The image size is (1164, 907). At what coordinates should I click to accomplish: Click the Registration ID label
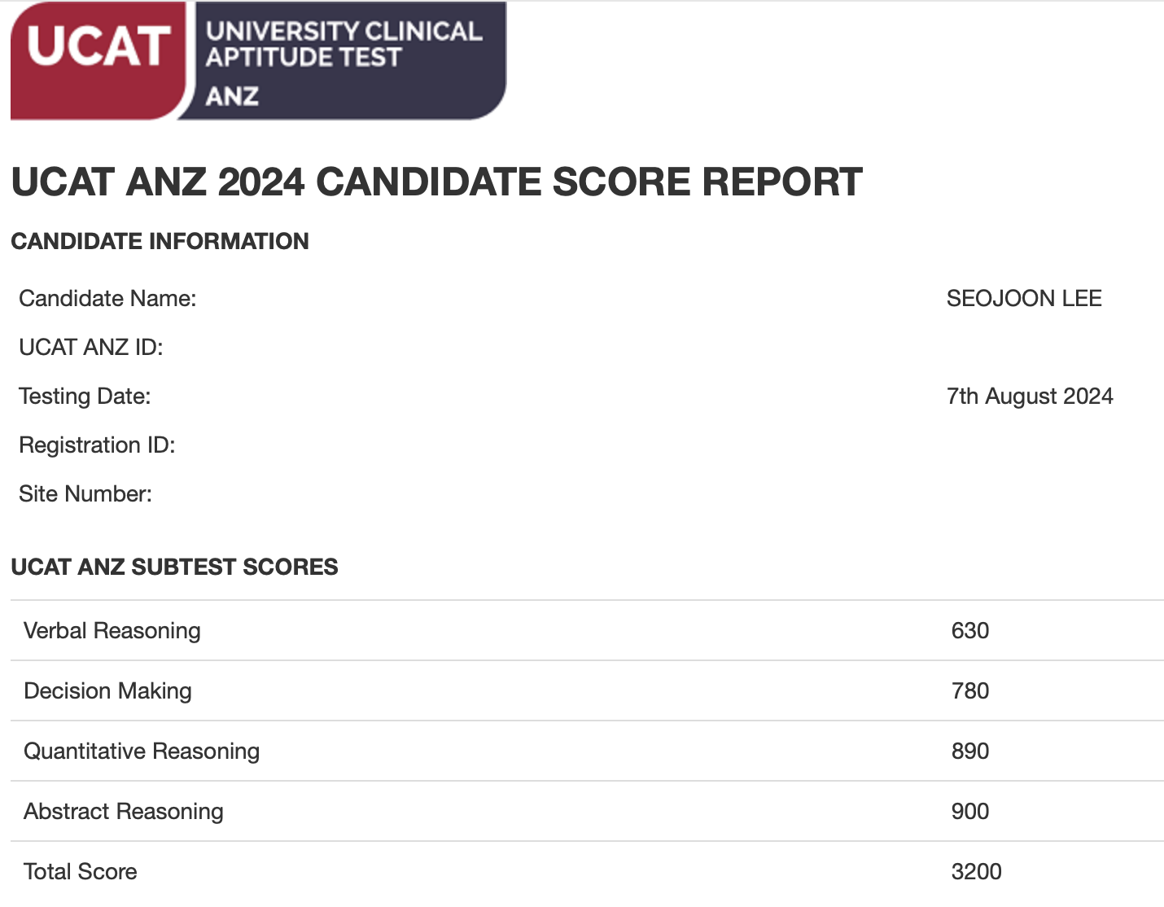tap(97, 445)
